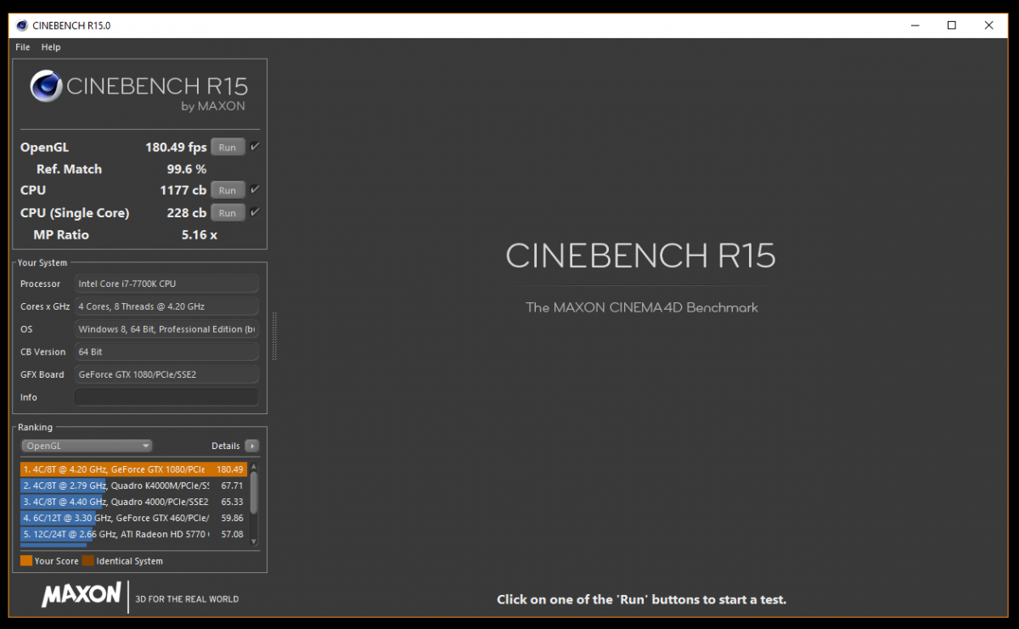Open the File menu
Viewport: 1019px width, 629px height.
22,48
